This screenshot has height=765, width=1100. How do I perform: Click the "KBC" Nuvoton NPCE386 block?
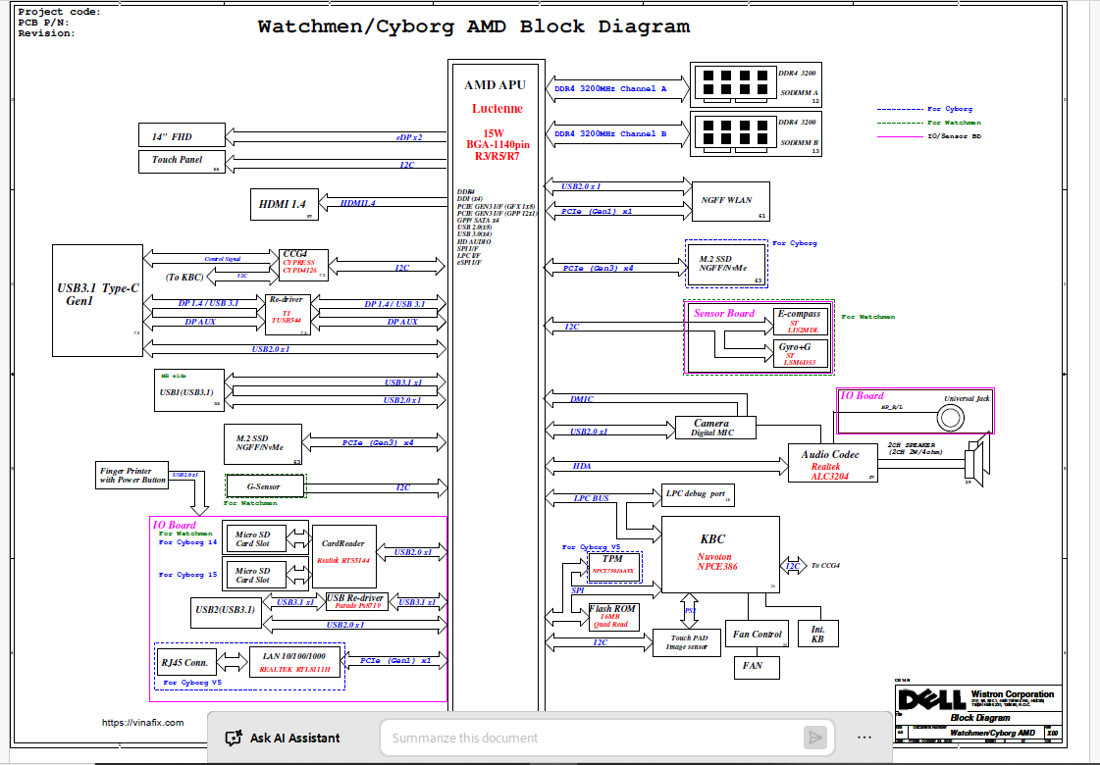720,555
